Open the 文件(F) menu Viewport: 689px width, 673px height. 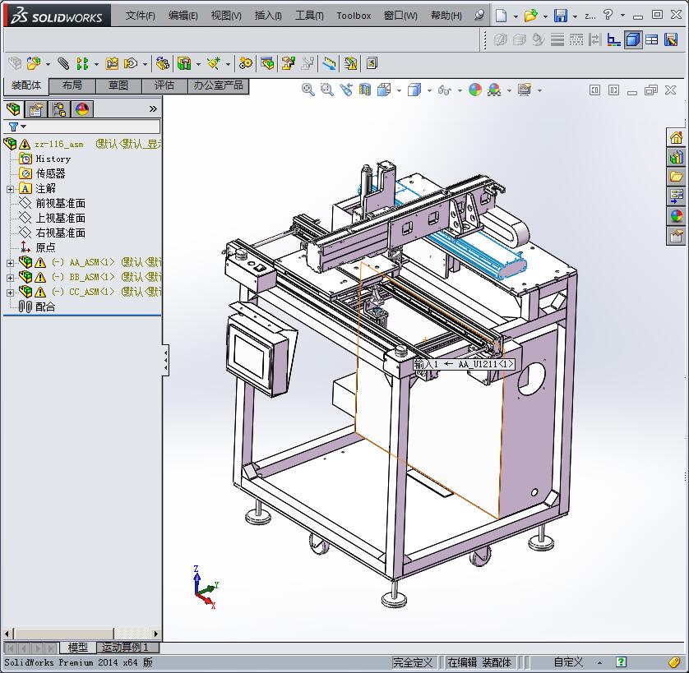point(140,16)
